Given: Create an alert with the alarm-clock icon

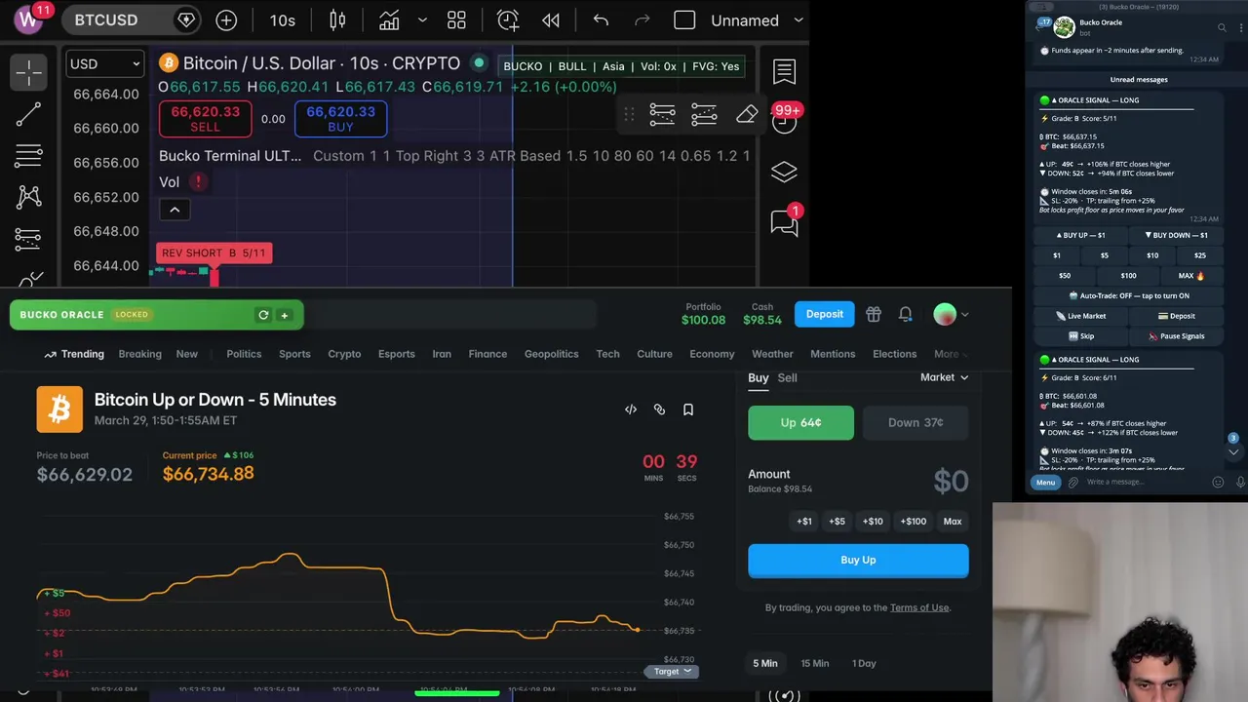Looking at the screenshot, I should click(x=508, y=20).
